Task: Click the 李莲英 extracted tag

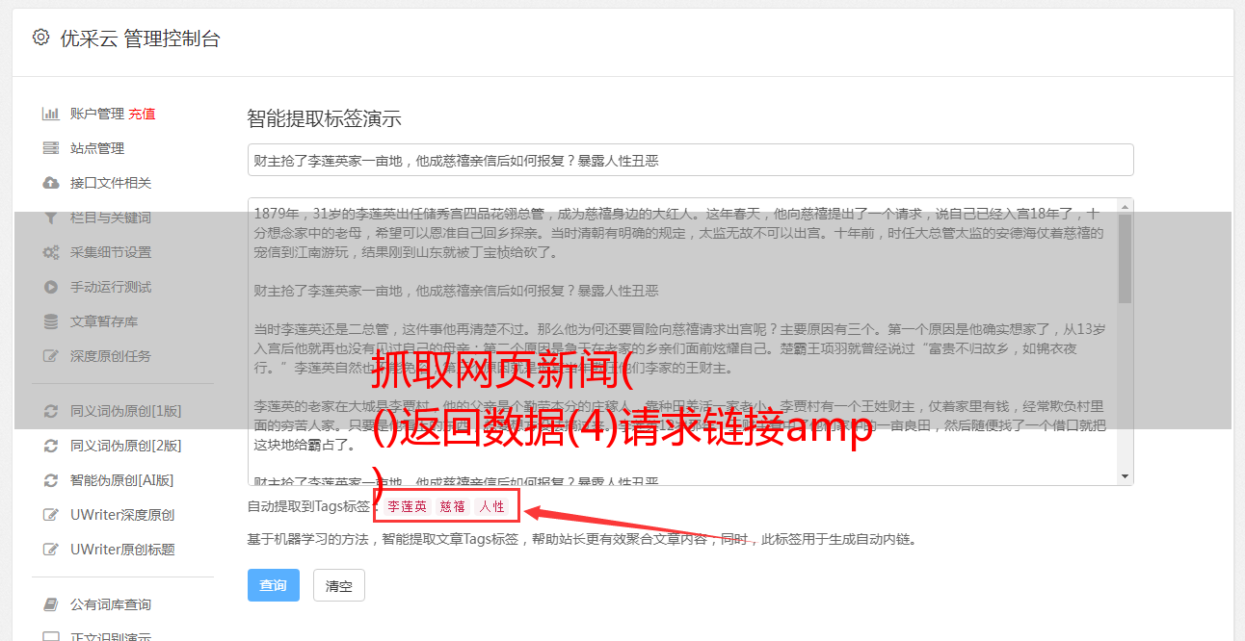Action: [x=408, y=506]
